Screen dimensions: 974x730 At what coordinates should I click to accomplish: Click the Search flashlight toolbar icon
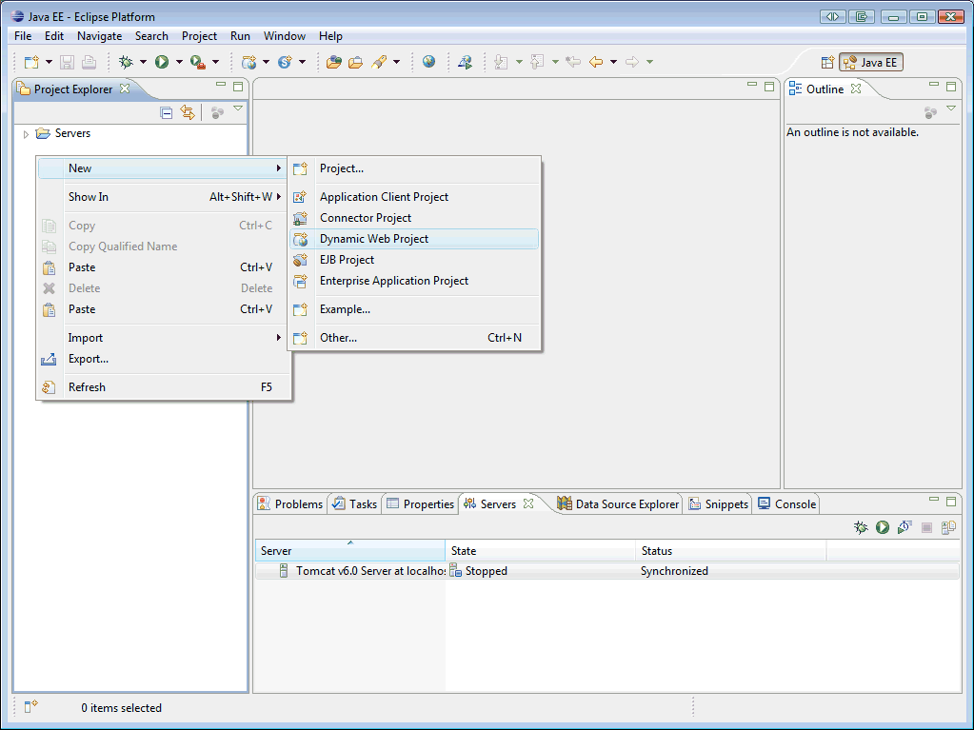click(378, 61)
